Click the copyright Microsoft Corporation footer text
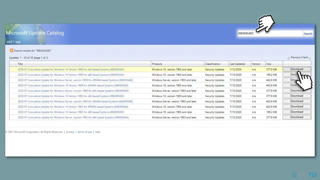 34,132
